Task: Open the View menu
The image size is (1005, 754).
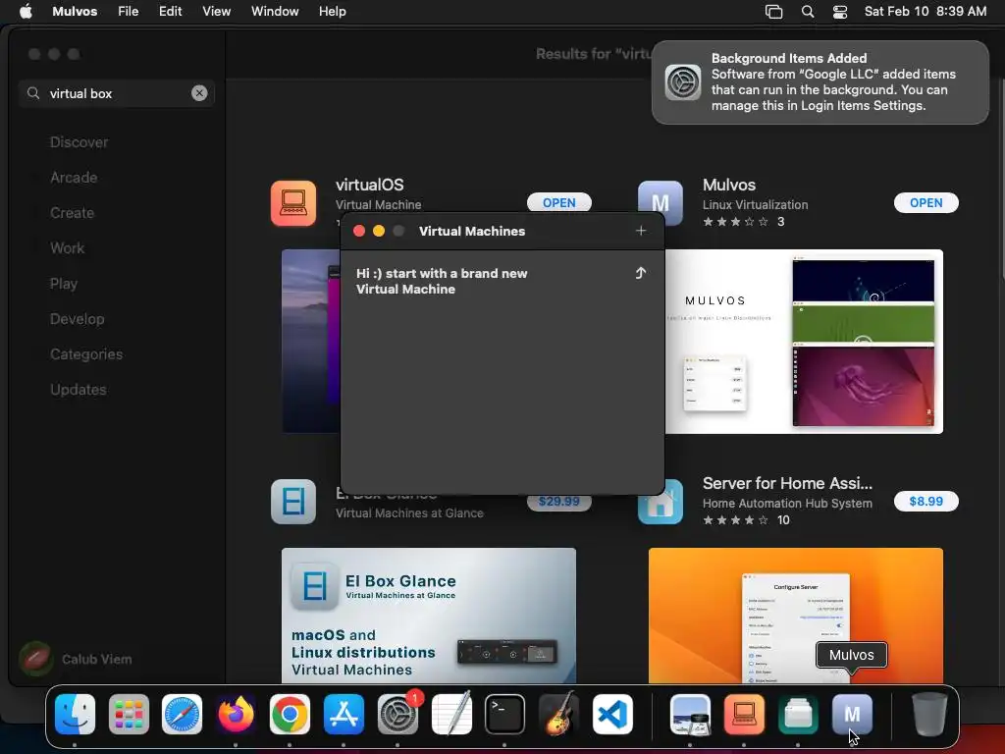Action: [x=217, y=12]
